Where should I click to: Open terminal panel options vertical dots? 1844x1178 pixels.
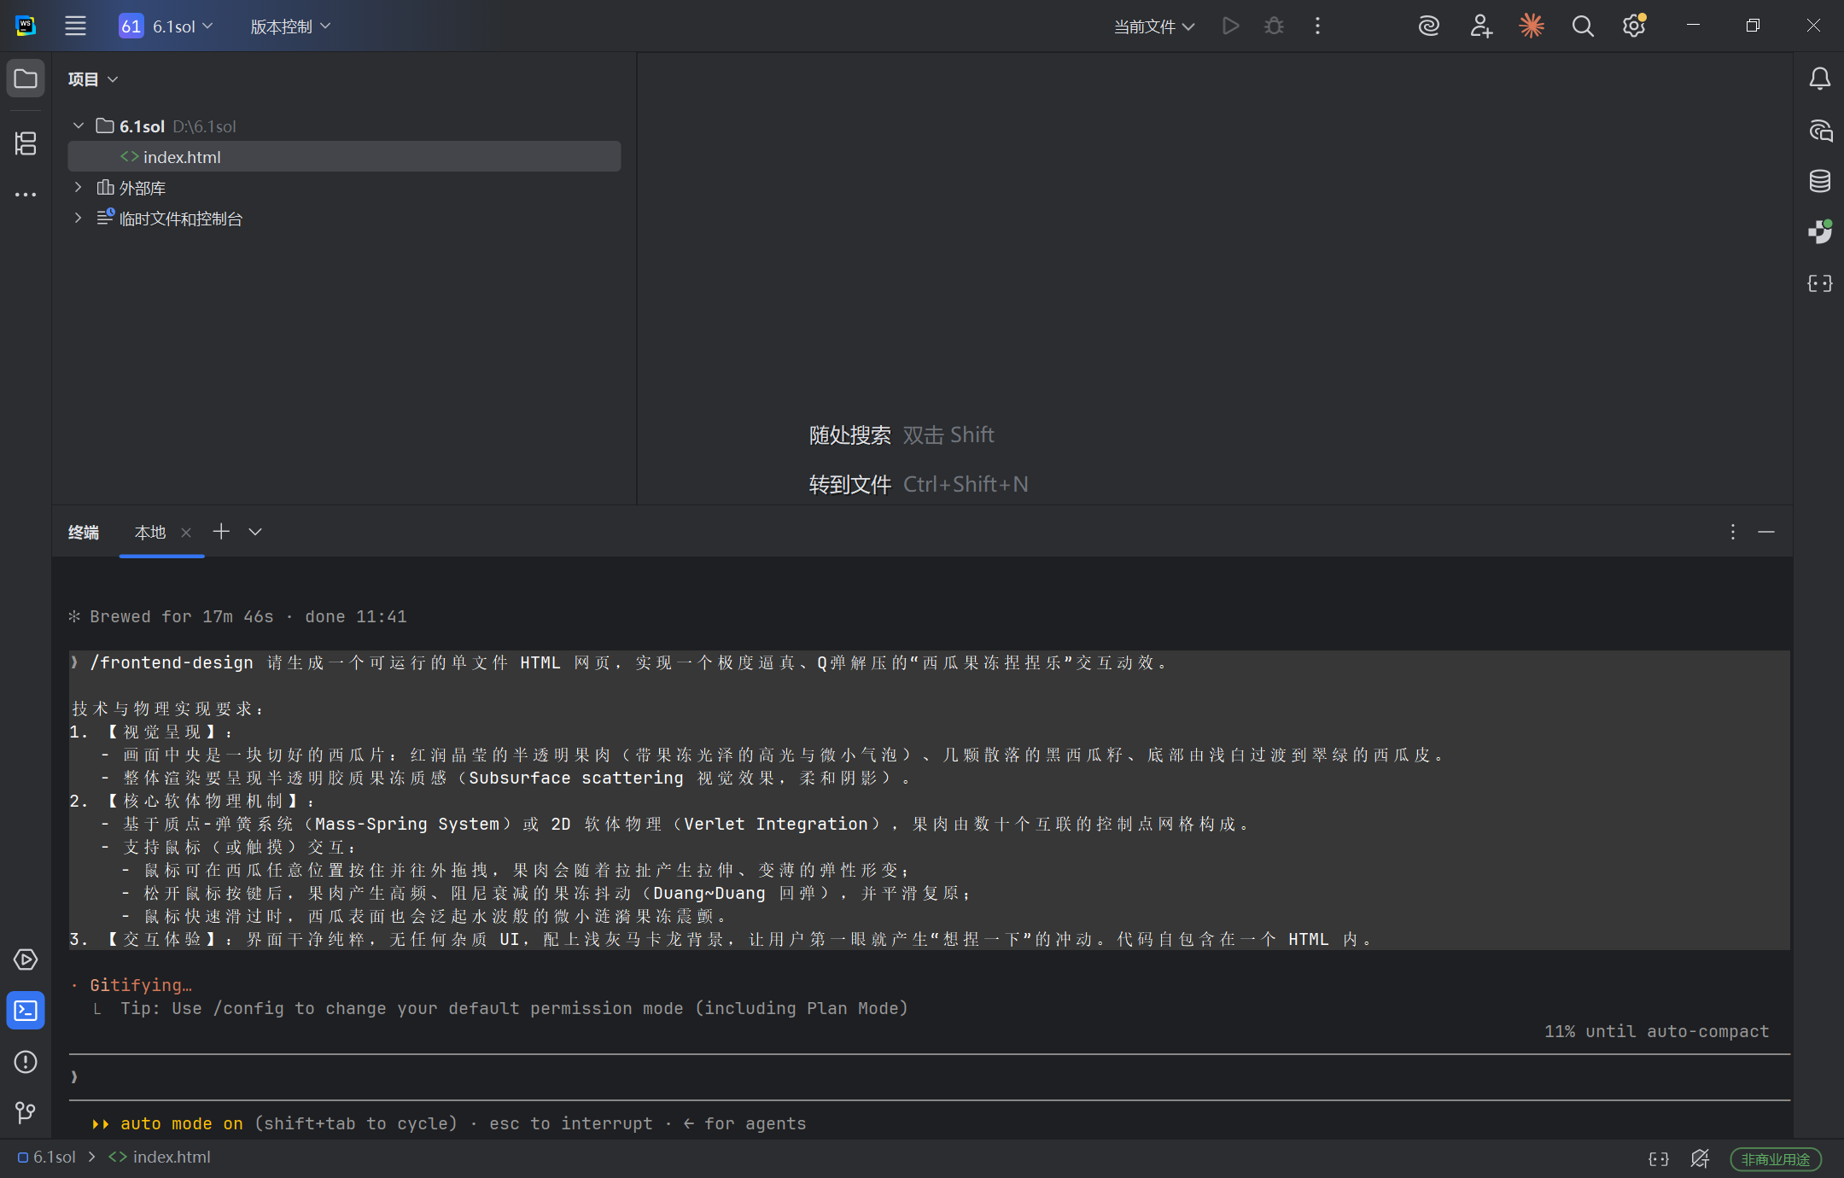pos(1732,532)
